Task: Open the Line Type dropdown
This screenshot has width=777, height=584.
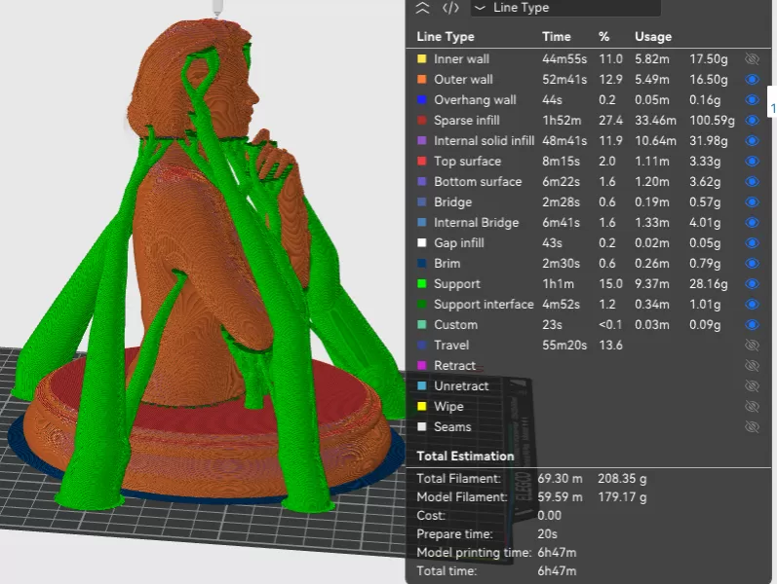Action: pos(564,8)
